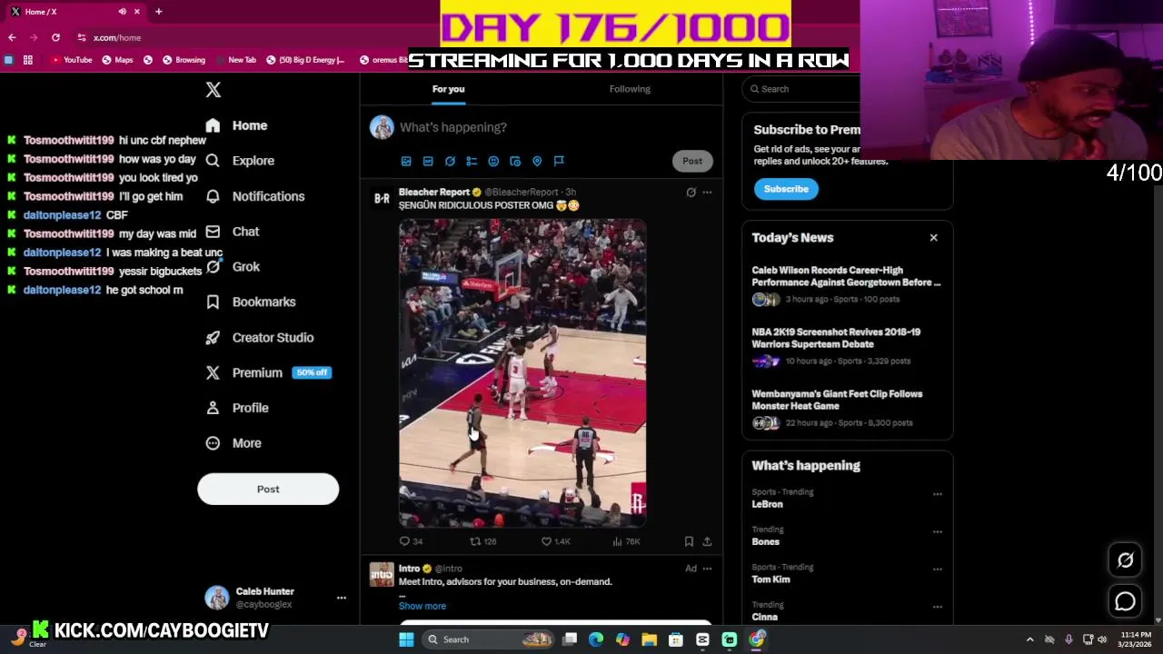Image resolution: width=1163 pixels, height=654 pixels.
Task: Bookmark the Bleacher Report post
Action: (689, 541)
